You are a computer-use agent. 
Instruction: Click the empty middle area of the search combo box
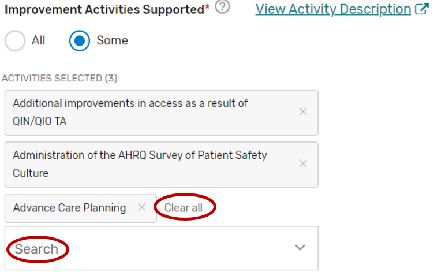[x=173, y=248]
